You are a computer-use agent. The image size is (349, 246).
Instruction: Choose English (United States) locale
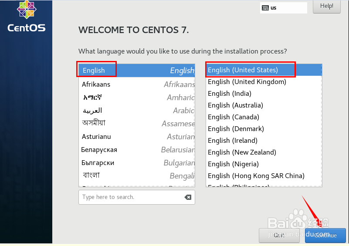pyautogui.click(x=264, y=70)
